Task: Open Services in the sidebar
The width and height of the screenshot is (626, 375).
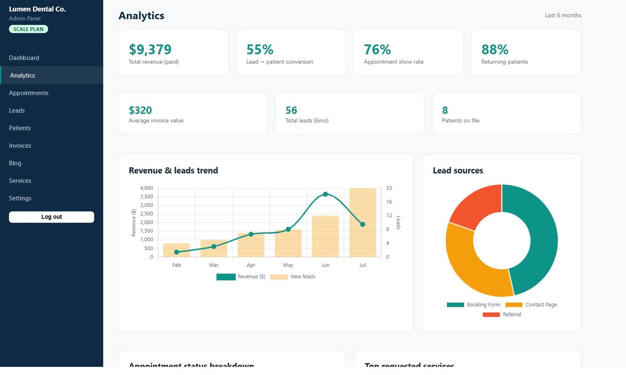Action: coord(51,180)
